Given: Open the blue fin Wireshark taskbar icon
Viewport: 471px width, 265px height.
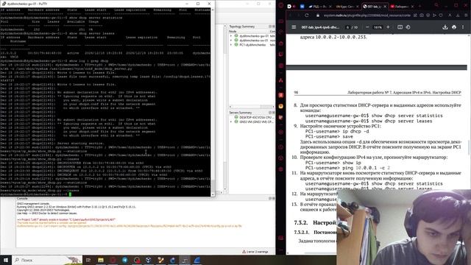Looking at the screenshot, I should coord(197,260).
